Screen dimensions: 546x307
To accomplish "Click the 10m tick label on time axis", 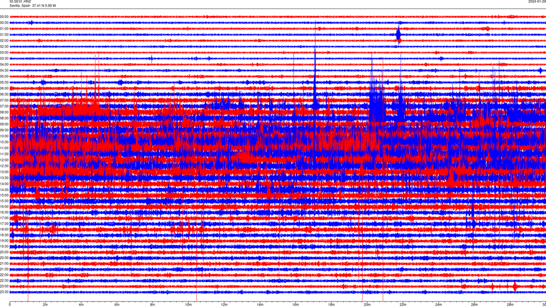I will click(188, 305).
